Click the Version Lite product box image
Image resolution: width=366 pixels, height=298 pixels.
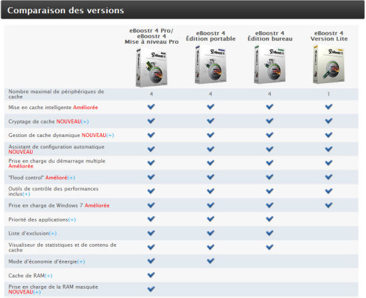tap(329, 64)
